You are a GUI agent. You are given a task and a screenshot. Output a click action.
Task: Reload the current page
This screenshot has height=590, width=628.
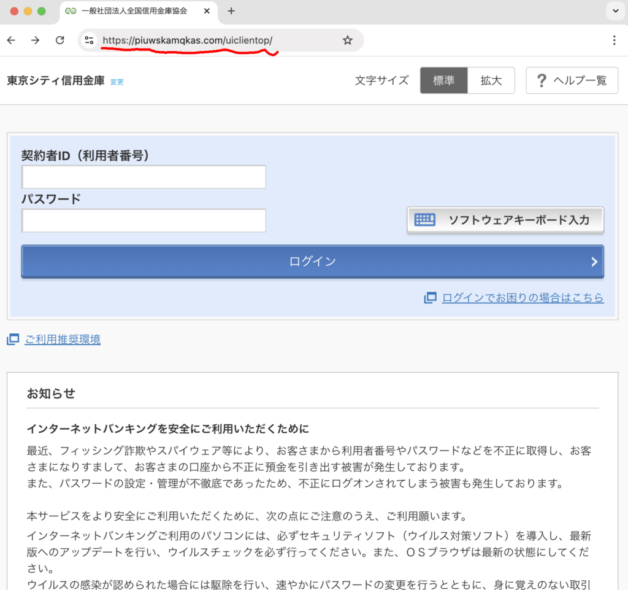tap(59, 41)
